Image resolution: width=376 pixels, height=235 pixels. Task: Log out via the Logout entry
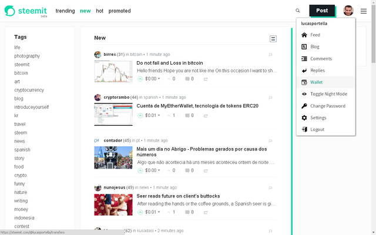(325, 129)
